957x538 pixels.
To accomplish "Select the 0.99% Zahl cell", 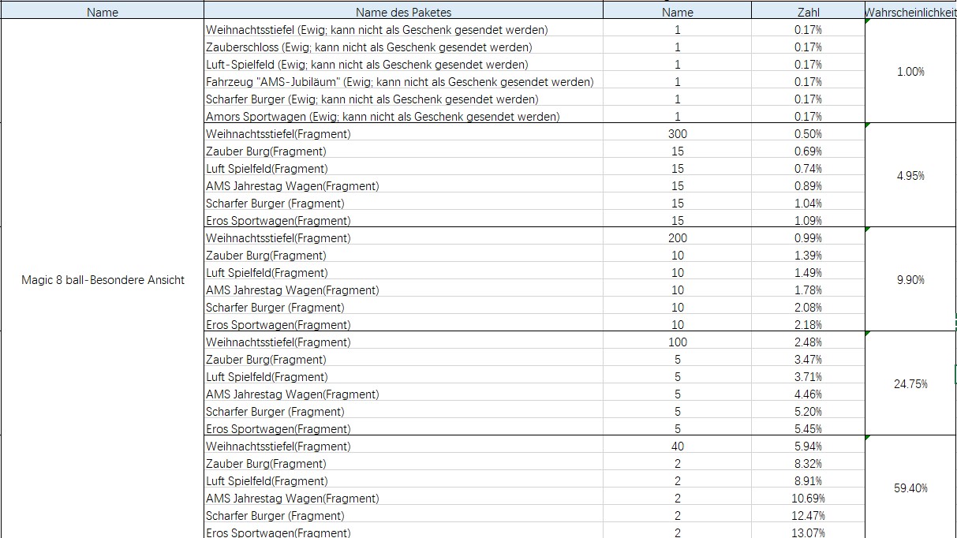I will (x=809, y=237).
